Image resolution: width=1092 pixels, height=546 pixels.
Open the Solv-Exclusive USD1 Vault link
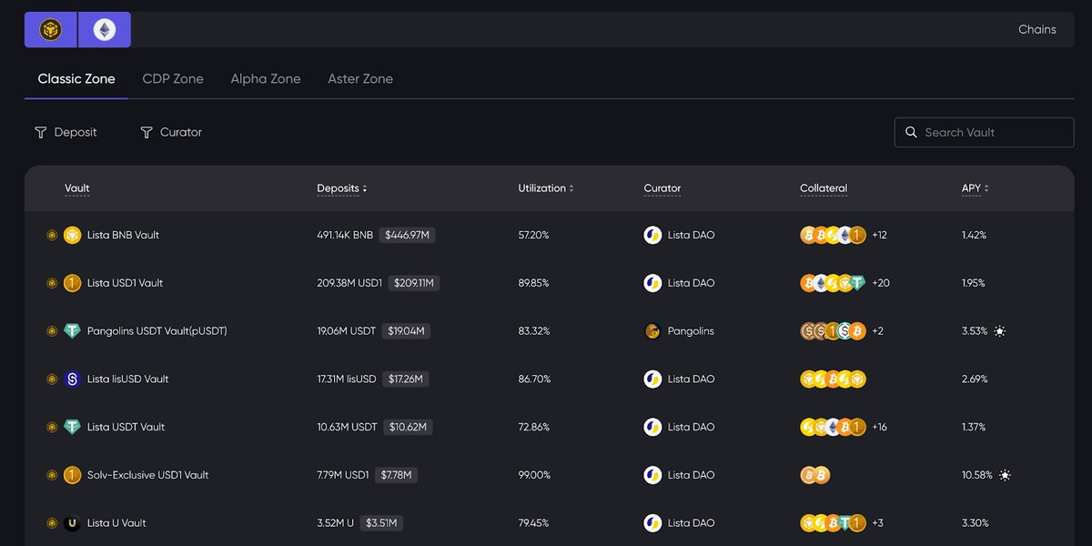[147, 475]
